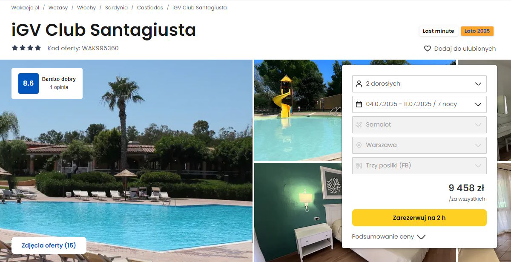Image resolution: width=511 pixels, height=262 pixels.
Task: Click the location pin icon by Warszawa
Action: (x=359, y=145)
